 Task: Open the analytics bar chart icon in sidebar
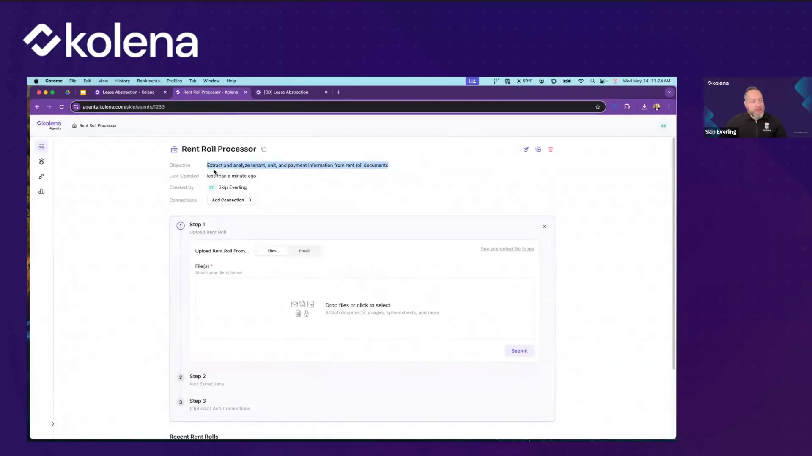(x=41, y=191)
